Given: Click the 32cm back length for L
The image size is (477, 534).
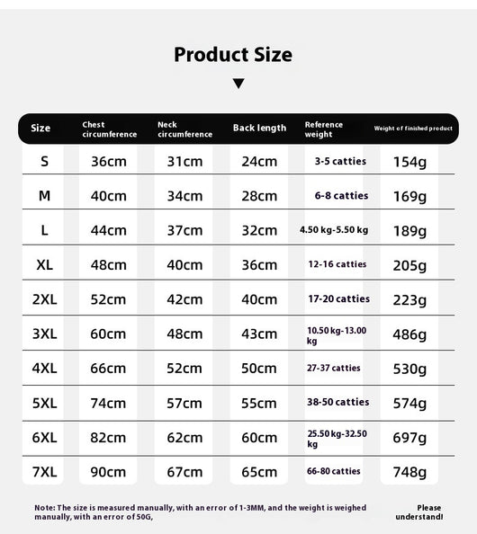Looking at the screenshot, I should click(x=259, y=230).
